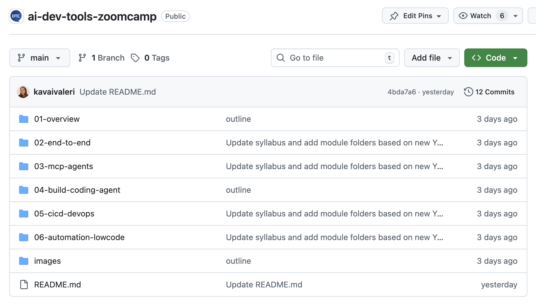This screenshot has width=536, height=303.
Task: Expand the Watch options caret
Action: pos(515,16)
